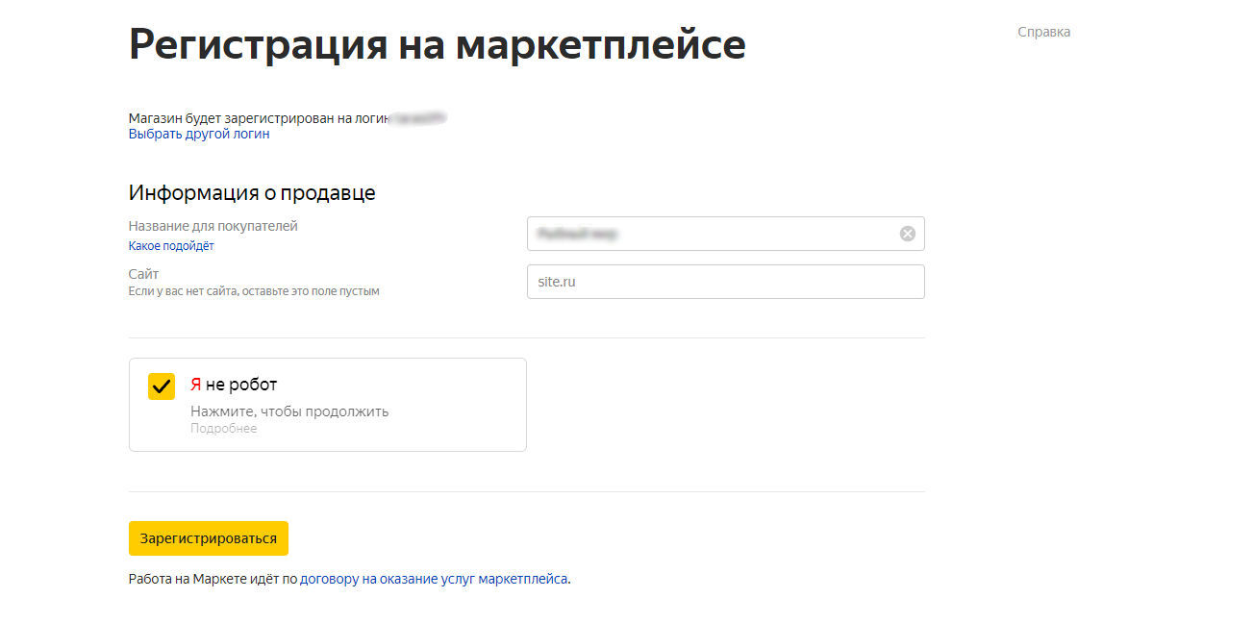Open the "Подробнее" captcha details link

(223, 429)
